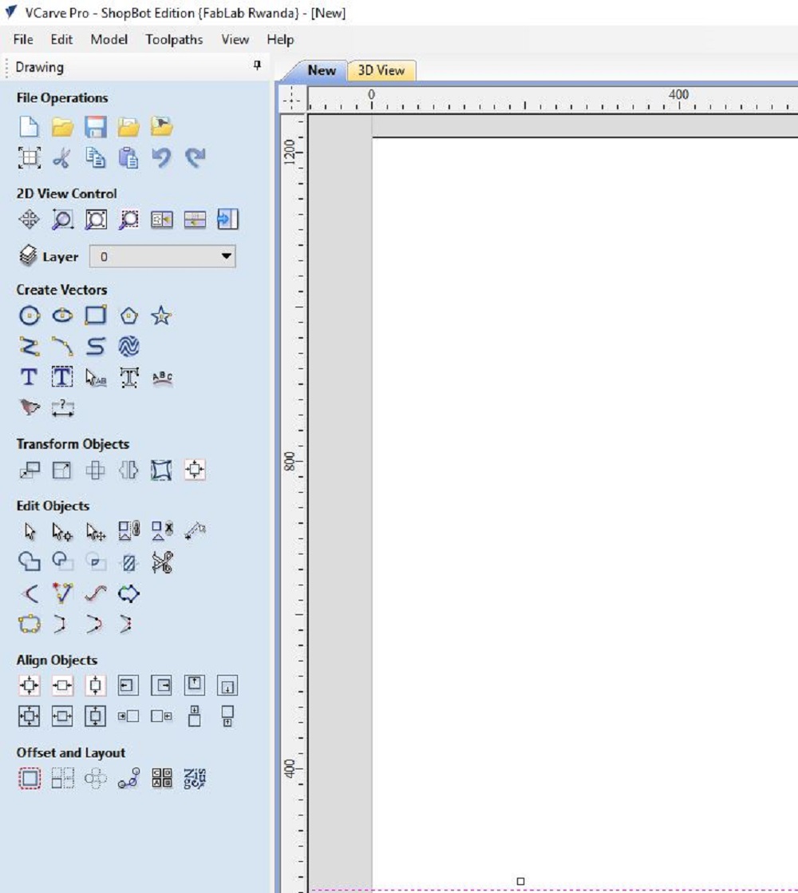Viewport: 798px width, 893px height.
Task: Choose the Node Editing tool
Action: click(x=62, y=532)
